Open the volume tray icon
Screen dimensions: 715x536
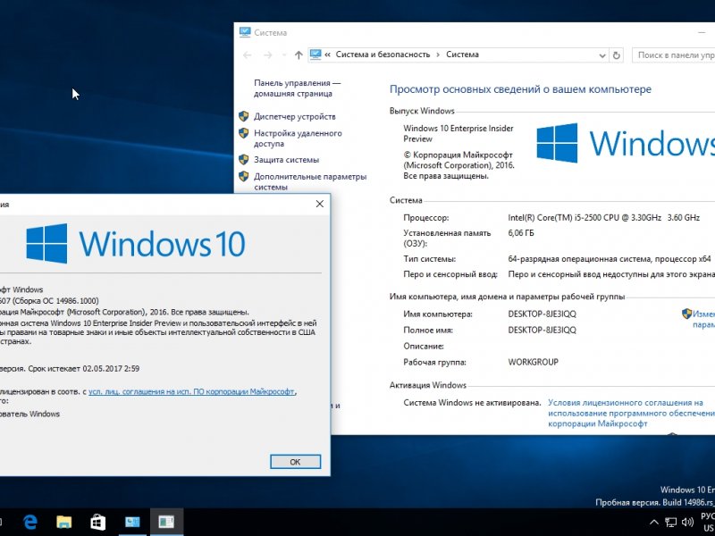tap(687, 523)
